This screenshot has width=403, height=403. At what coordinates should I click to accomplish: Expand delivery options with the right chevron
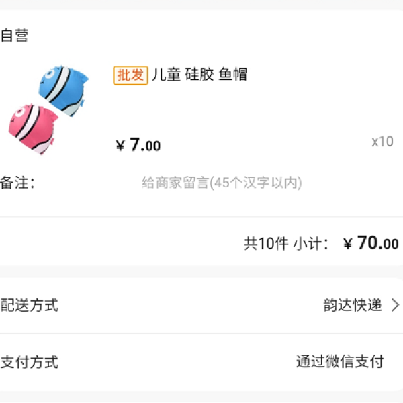pos(395,305)
